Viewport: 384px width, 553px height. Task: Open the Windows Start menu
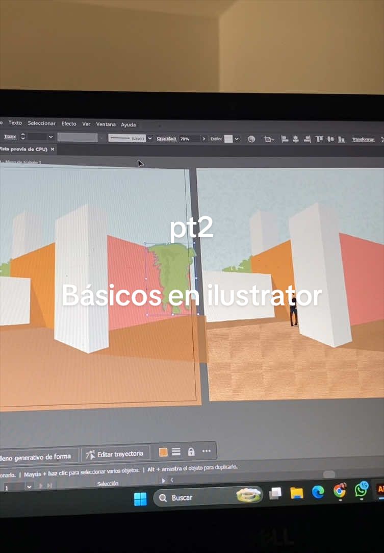[140, 499]
